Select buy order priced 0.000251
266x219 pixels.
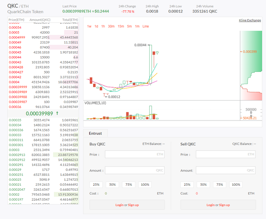(43, 175)
